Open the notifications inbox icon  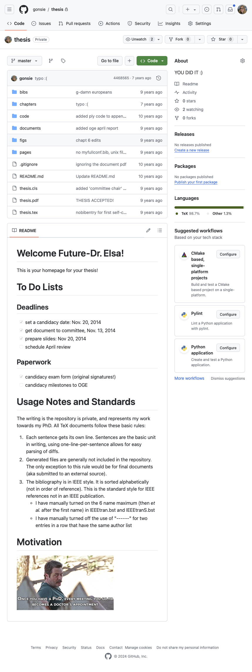pyautogui.click(x=230, y=9)
